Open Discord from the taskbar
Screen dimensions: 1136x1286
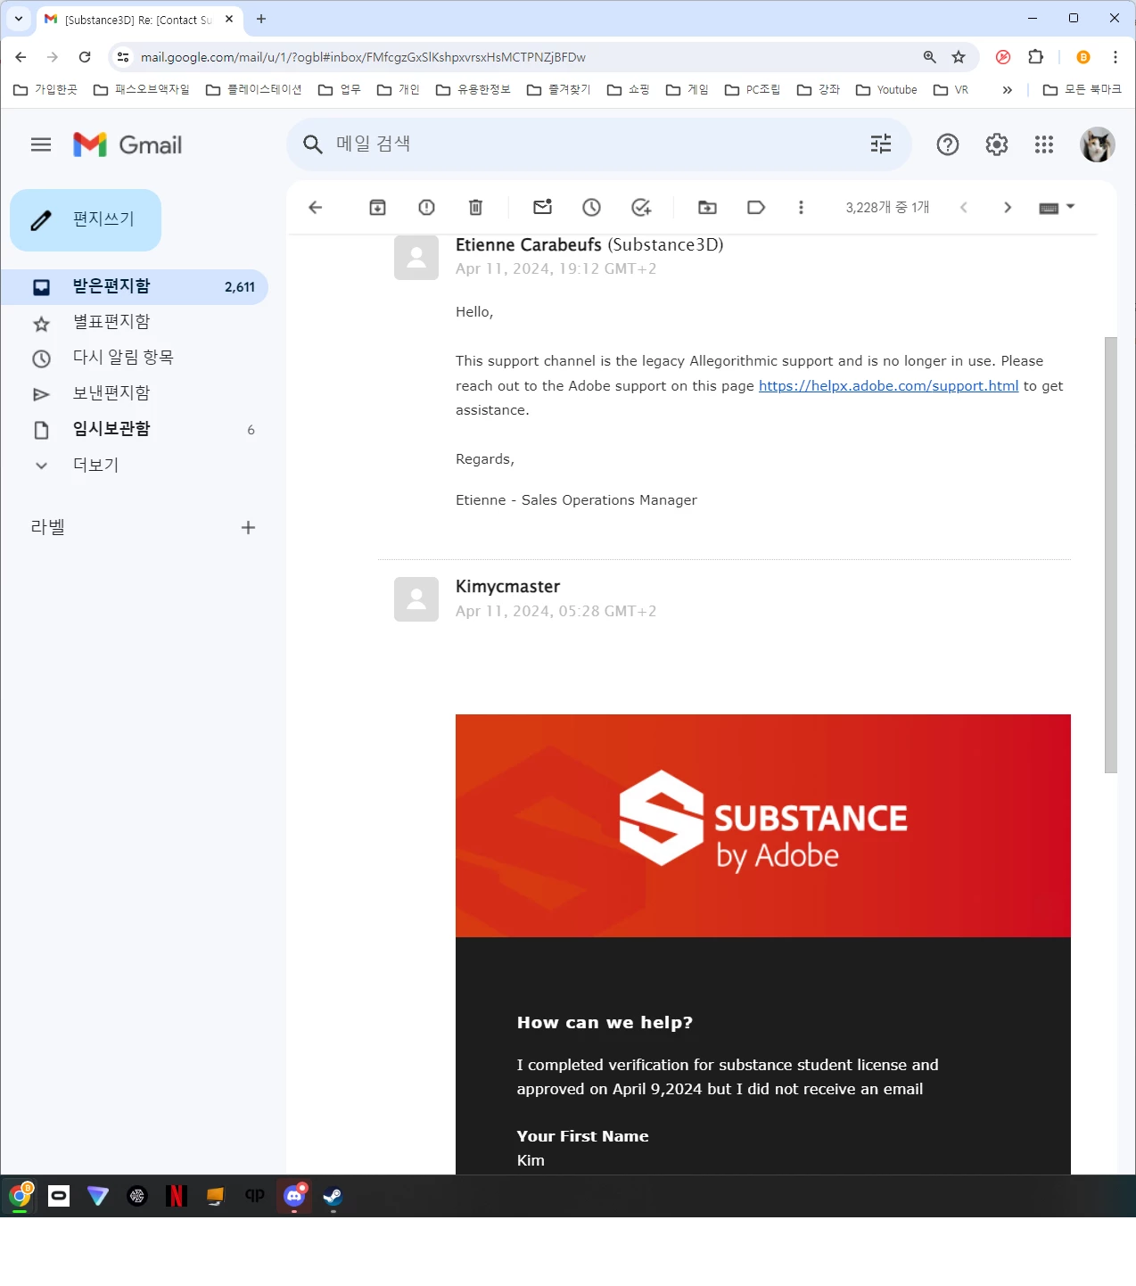tap(294, 1196)
